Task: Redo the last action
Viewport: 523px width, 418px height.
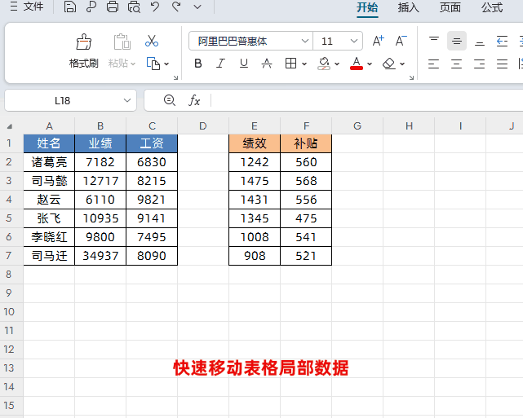Action: click(176, 7)
